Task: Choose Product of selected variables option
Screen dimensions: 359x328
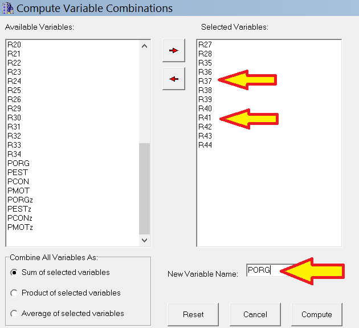Action: (x=14, y=293)
